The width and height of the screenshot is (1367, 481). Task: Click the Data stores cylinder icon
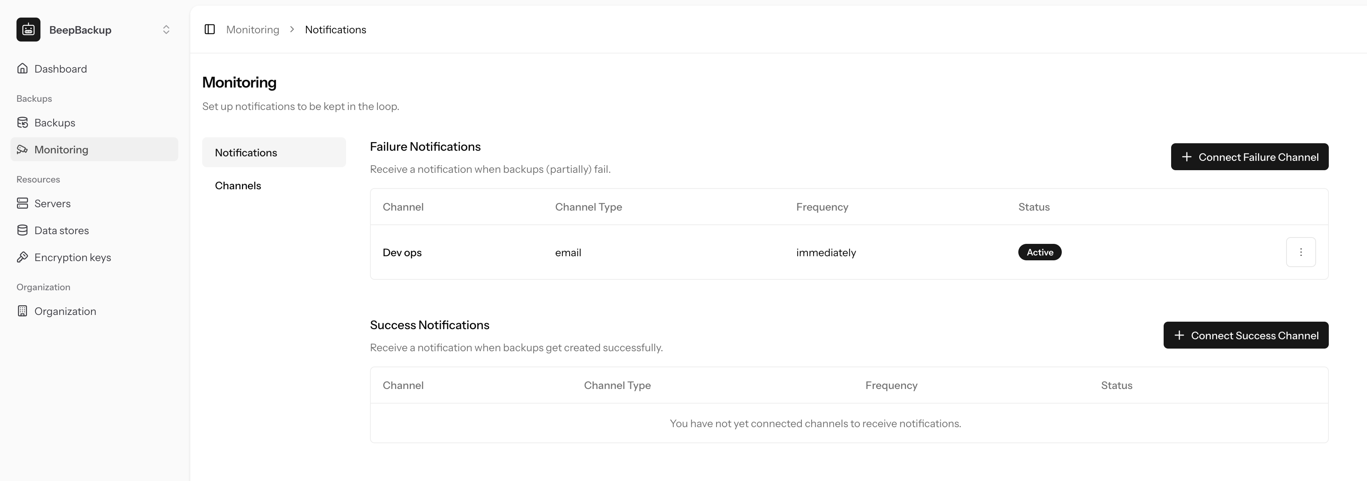22,230
